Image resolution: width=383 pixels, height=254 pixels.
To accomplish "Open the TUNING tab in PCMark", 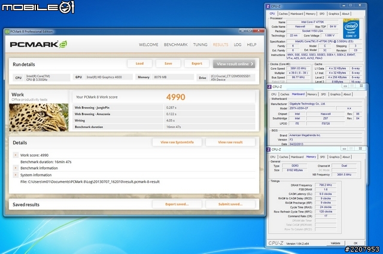I will coord(200,45).
